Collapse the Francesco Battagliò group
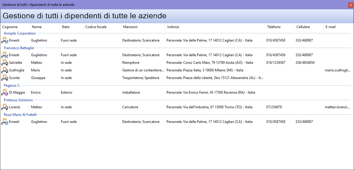The image size is (354, 170). coord(19,48)
